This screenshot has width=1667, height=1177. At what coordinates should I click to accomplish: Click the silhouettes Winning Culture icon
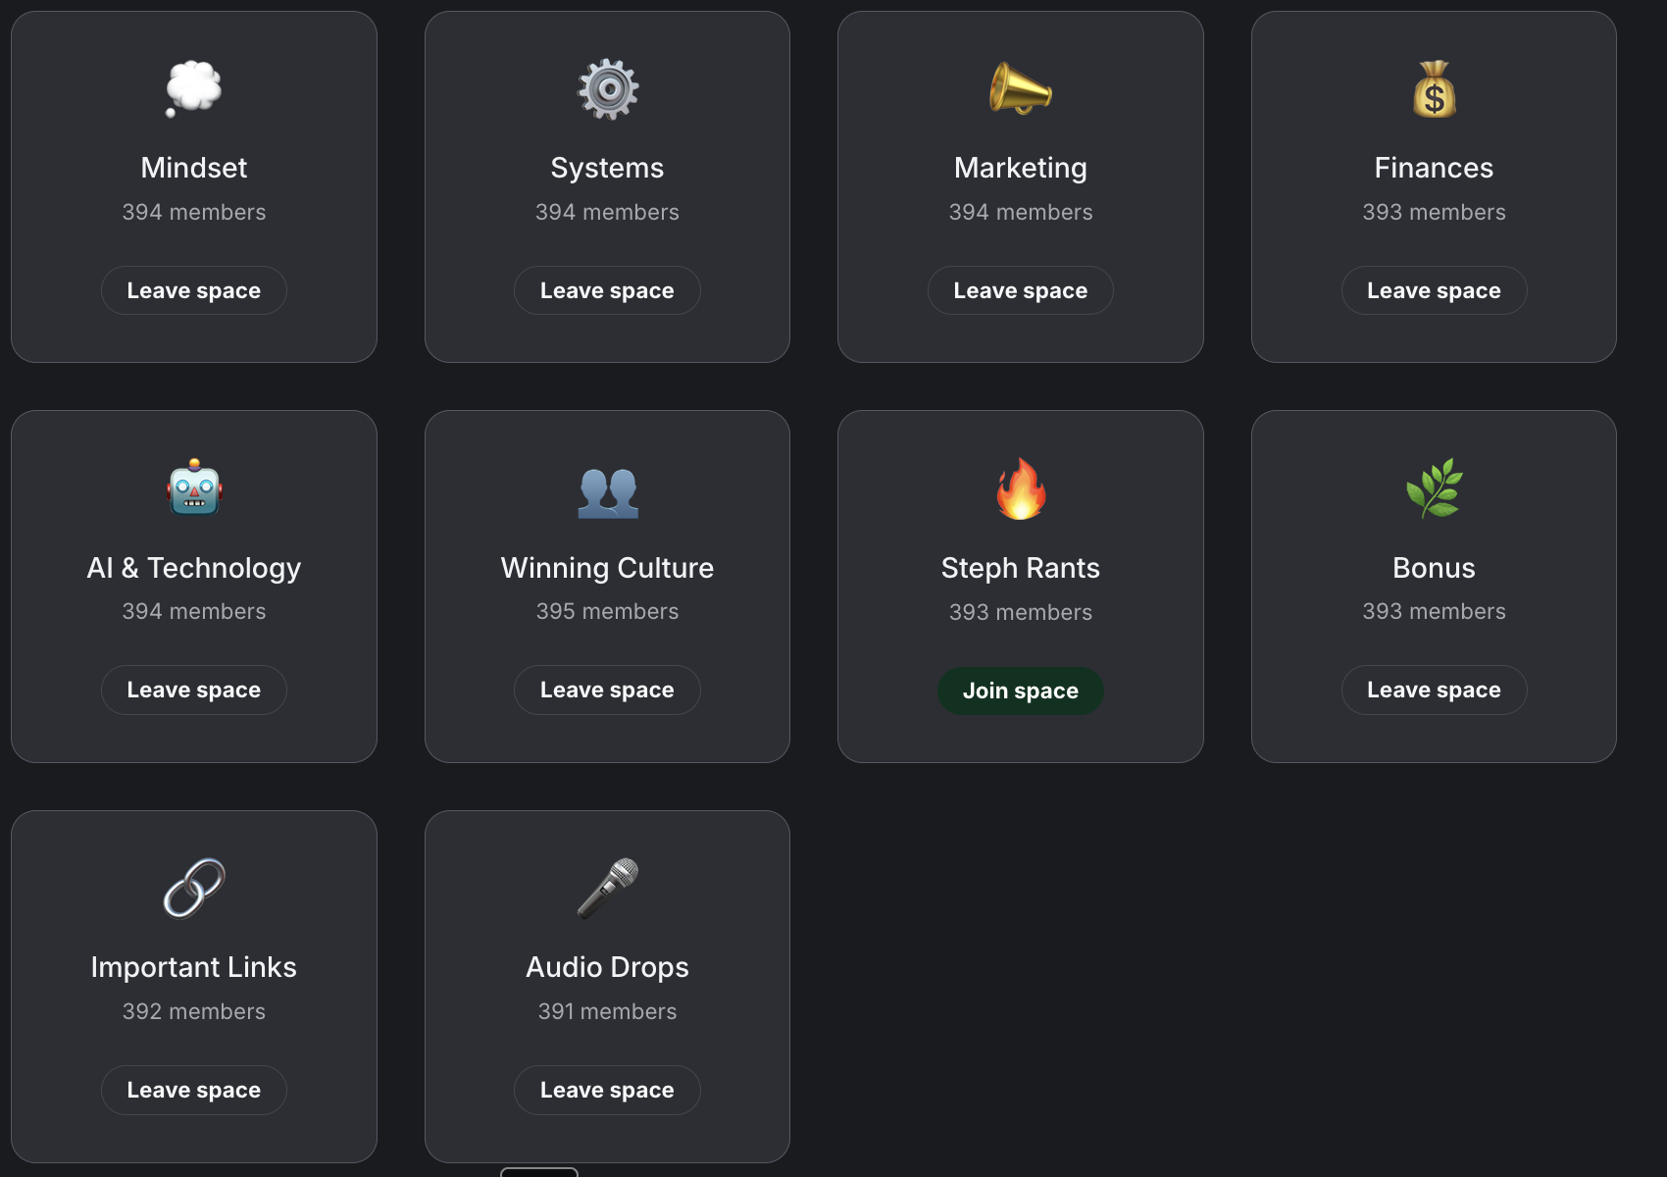(608, 492)
